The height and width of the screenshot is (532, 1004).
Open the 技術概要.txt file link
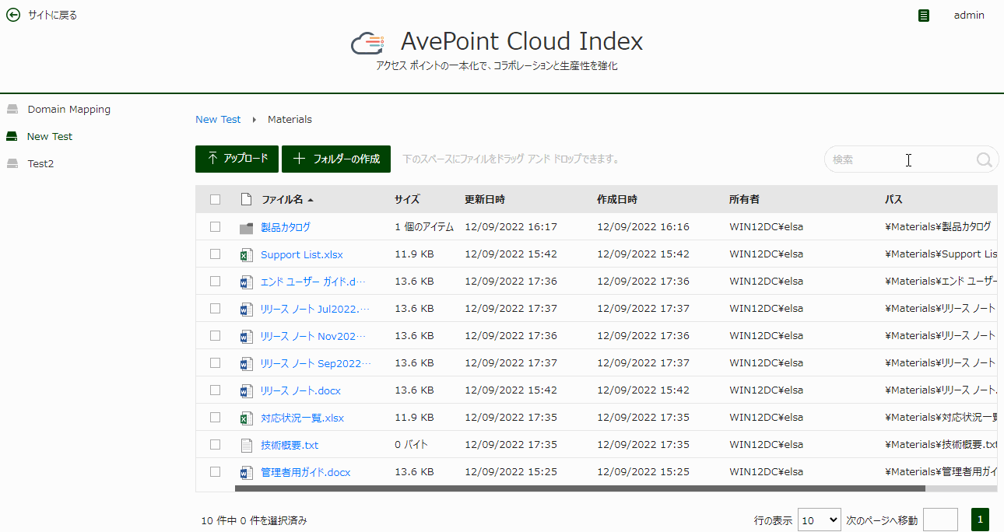[x=290, y=445]
